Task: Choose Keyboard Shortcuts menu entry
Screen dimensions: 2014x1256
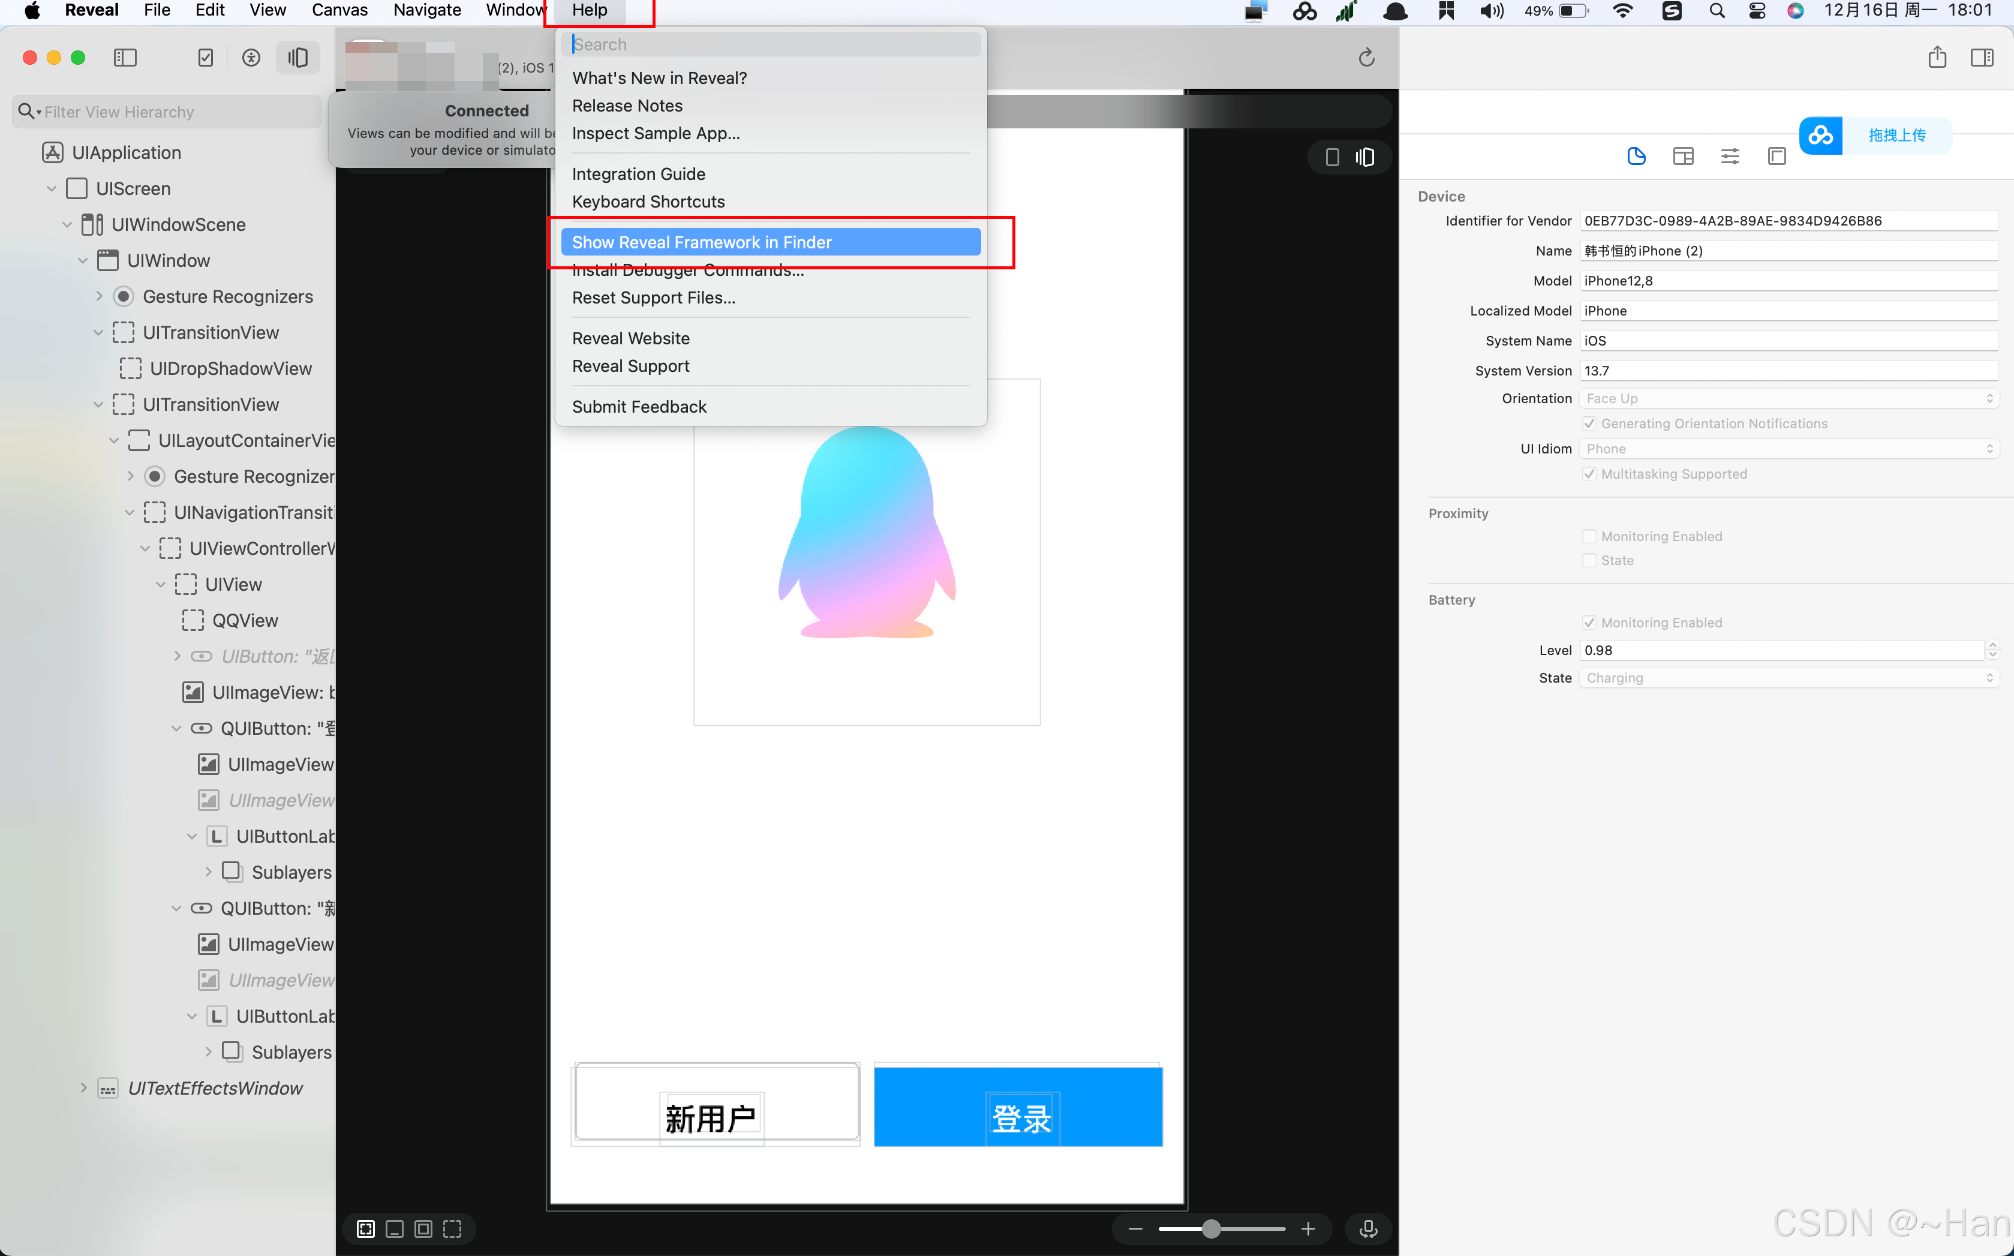Action: click(x=648, y=202)
